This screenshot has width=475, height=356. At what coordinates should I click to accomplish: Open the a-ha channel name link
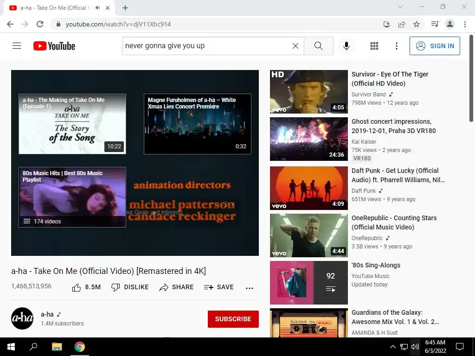click(47, 314)
